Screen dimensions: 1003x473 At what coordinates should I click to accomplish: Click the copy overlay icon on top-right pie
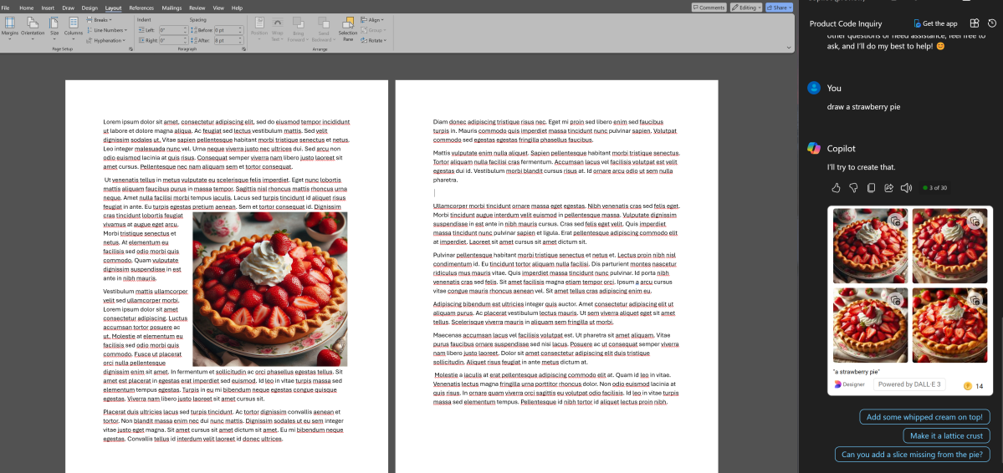pyautogui.click(x=975, y=221)
